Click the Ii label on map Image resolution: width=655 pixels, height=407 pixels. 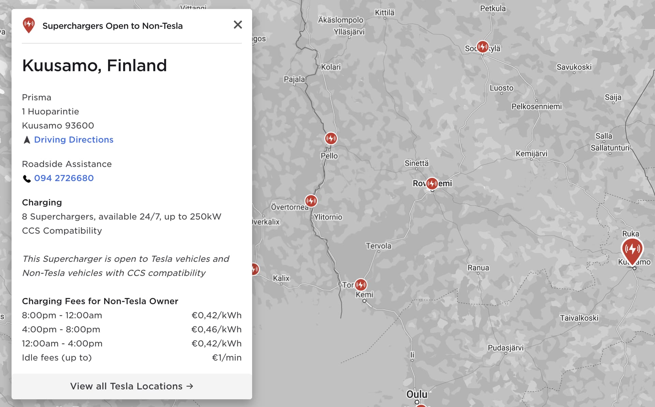tap(412, 355)
